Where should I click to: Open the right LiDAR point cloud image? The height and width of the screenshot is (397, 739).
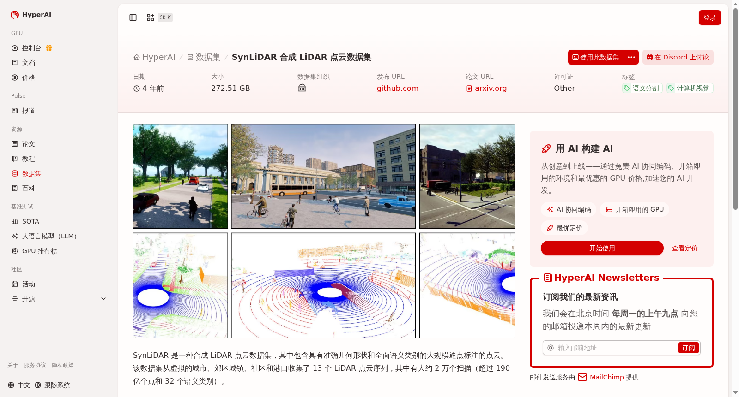tap(467, 285)
